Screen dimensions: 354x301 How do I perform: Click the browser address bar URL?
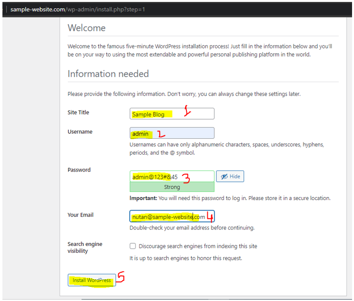tap(77, 10)
